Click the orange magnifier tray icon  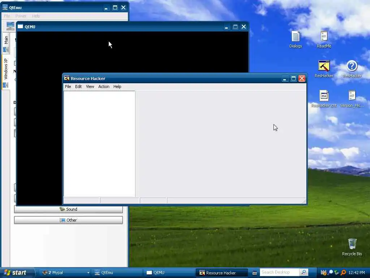(x=344, y=273)
